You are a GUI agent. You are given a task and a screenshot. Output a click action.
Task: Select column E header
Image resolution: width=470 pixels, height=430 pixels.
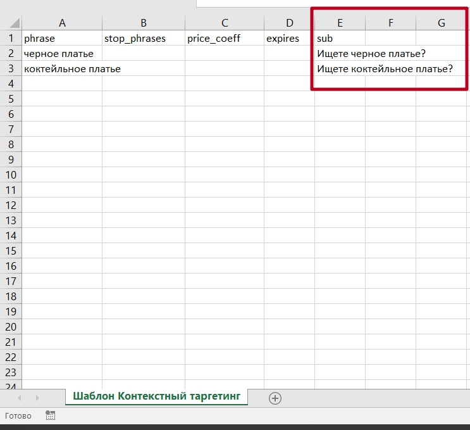[340, 23]
